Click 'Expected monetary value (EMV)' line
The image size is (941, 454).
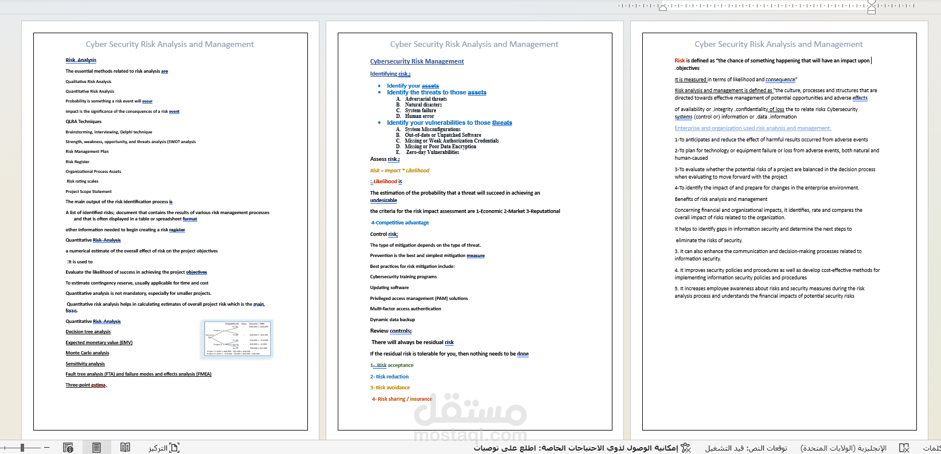tap(99, 342)
